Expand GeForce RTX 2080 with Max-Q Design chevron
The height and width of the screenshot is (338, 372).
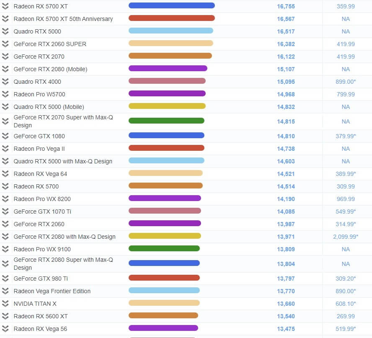(5, 237)
